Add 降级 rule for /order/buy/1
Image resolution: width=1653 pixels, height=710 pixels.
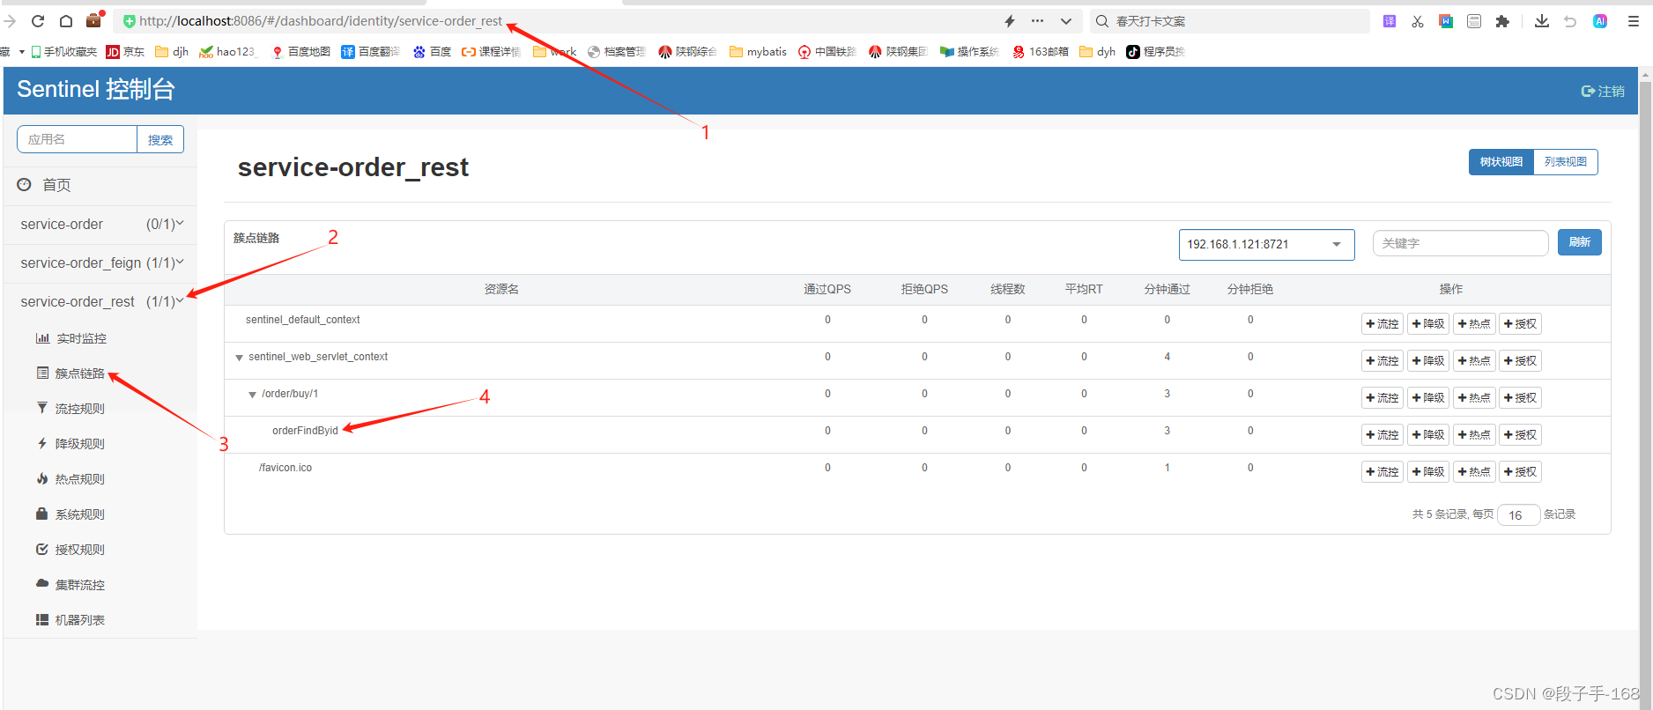[x=1428, y=398]
